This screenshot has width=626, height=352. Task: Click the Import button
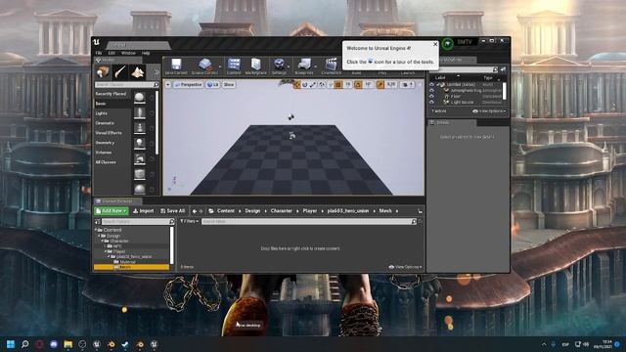(144, 211)
